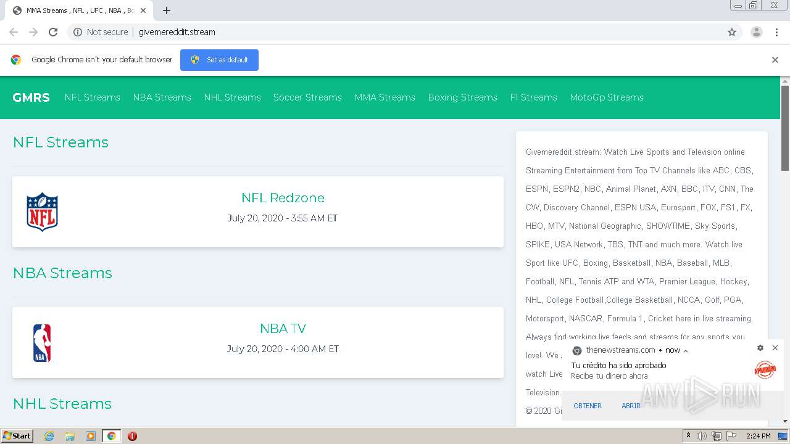The image size is (790, 444).
Task: Click the NHL Streams section heading
Action: tap(62, 404)
